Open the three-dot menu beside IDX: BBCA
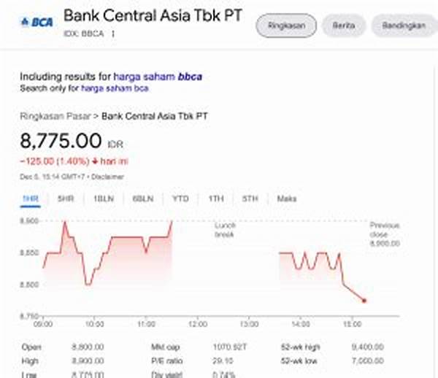This screenshot has width=438, height=378. click(x=113, y=34)
